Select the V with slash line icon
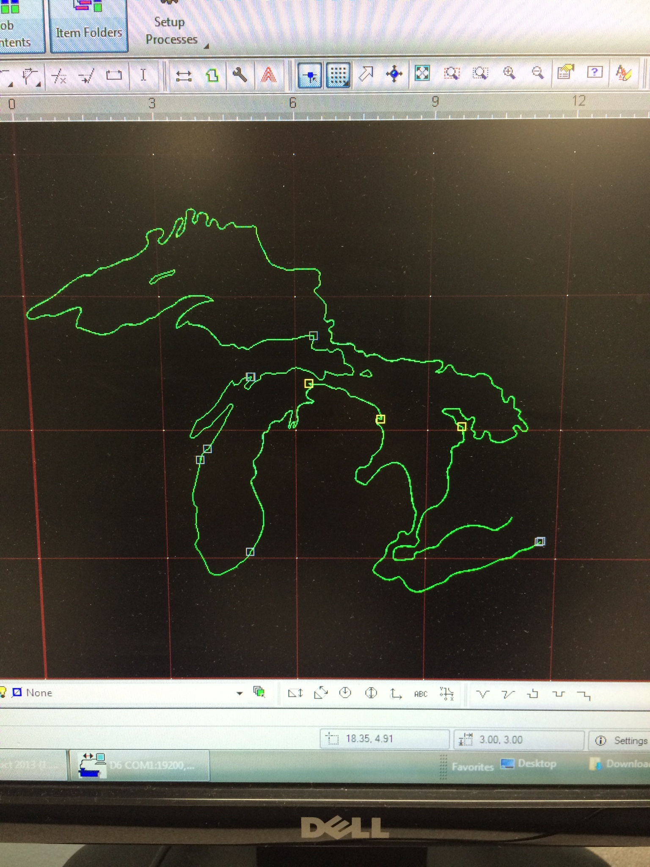 coord(508,694)
